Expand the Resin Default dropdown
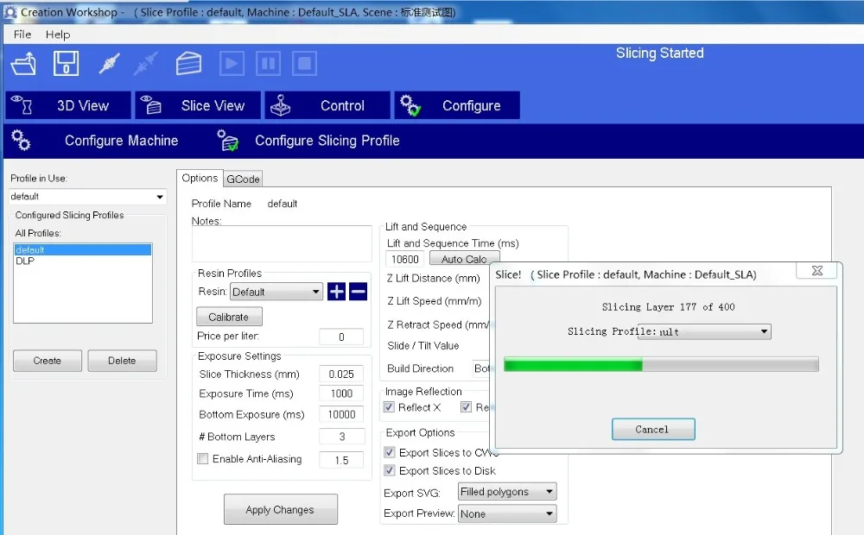Screen dimensions: 864x535 point(276,292)
